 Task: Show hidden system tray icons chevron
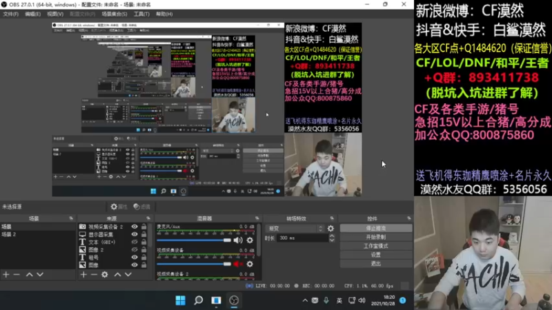coord(305,300)
